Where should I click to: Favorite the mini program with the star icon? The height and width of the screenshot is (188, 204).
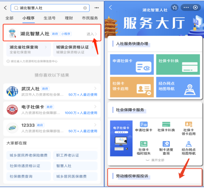click(175, 8)
